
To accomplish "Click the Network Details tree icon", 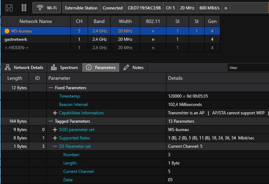I will pos(8,68).
